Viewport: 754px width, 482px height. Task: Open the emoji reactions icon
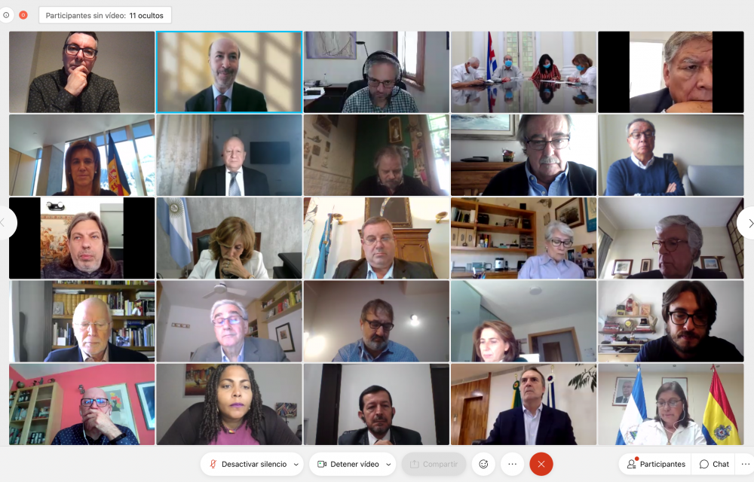tap(483, 464)
